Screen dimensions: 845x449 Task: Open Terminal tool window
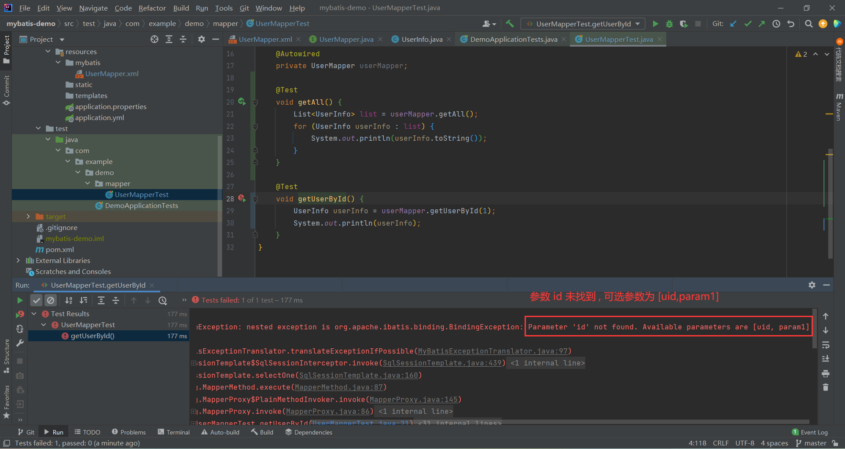point(174,432)
